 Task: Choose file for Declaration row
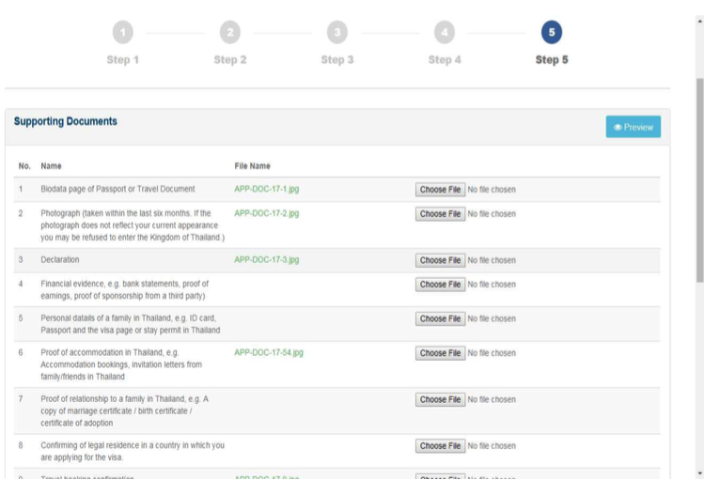click(440, 260)
